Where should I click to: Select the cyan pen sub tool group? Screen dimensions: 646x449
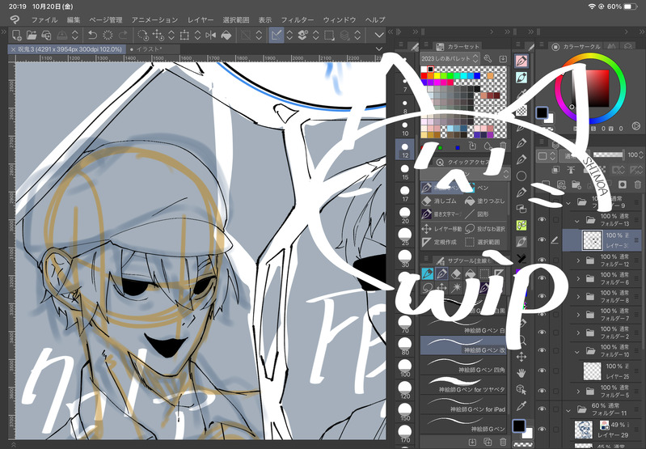click(x=428, y=273)
